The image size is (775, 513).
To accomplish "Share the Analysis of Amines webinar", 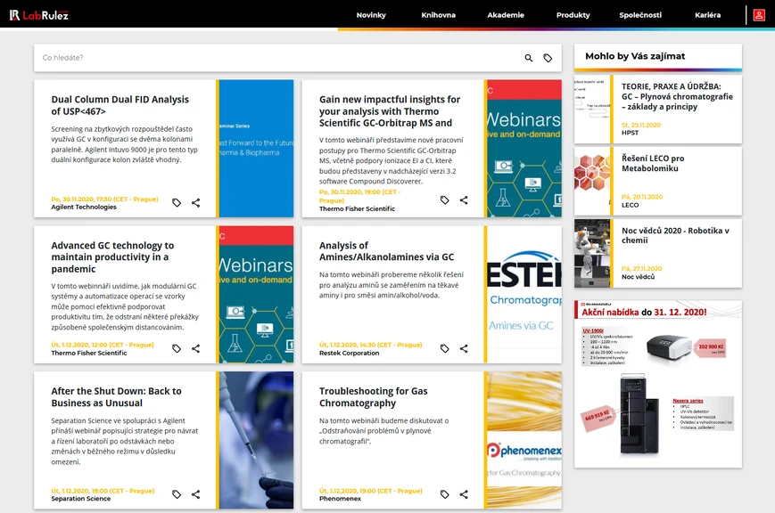I will [463, 348].
